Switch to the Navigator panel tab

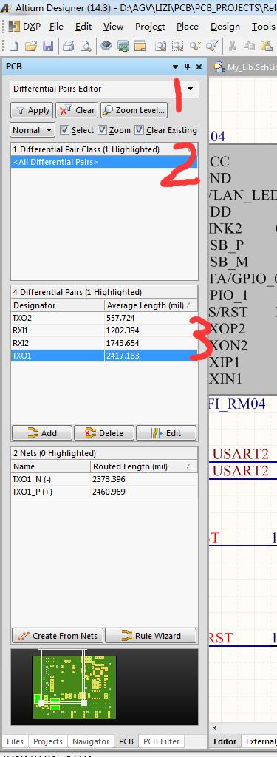pyautogui.click(x=91, y=741)
